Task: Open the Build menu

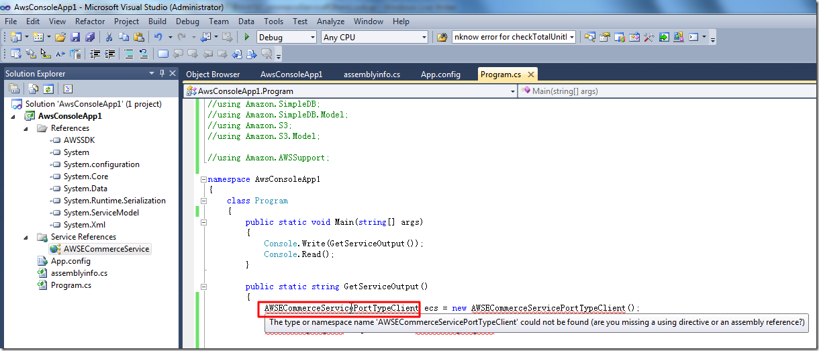Action: pyautogui.click(x=158, y=21)
